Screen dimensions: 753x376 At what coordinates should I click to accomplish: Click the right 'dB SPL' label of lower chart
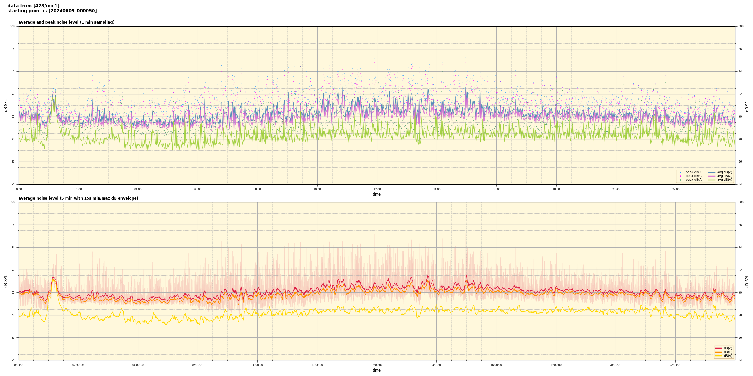747,281
